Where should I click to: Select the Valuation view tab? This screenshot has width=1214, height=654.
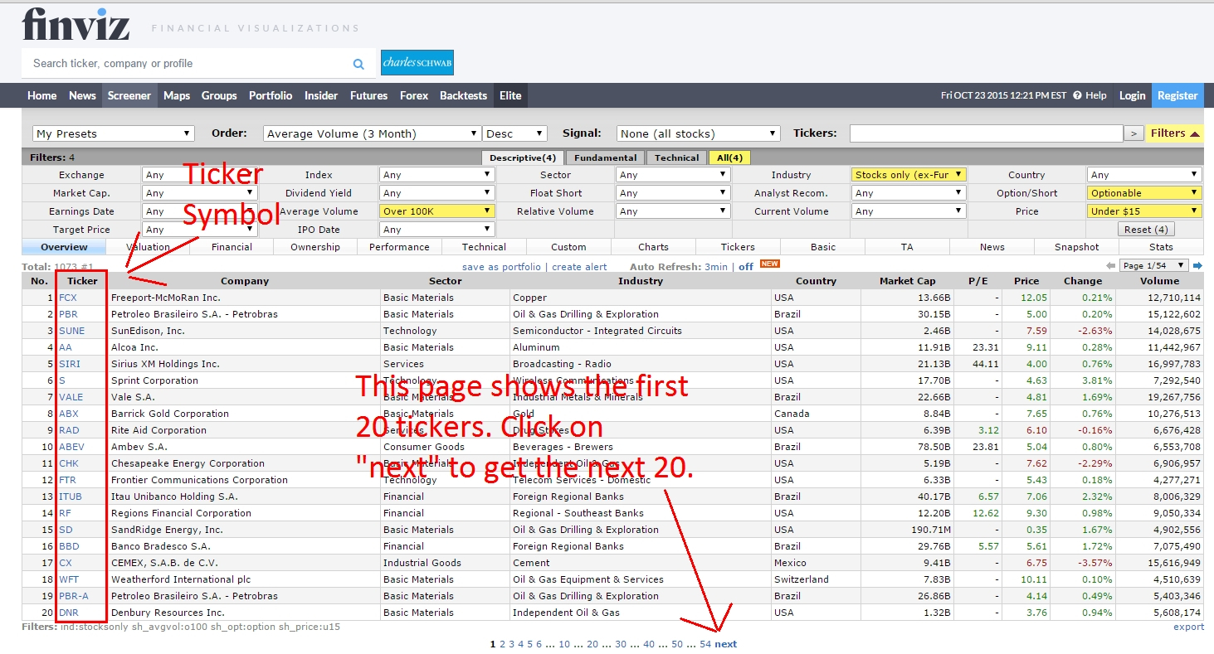click(x=149, y=247)
